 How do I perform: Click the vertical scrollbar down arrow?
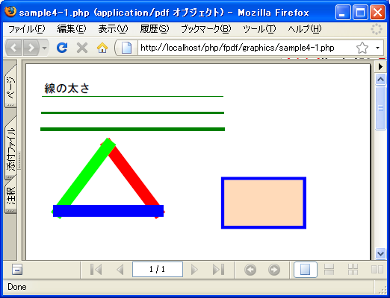380,253
